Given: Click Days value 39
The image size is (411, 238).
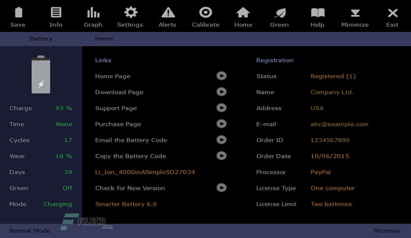Looking at the screenshot, I should [68, 172].
